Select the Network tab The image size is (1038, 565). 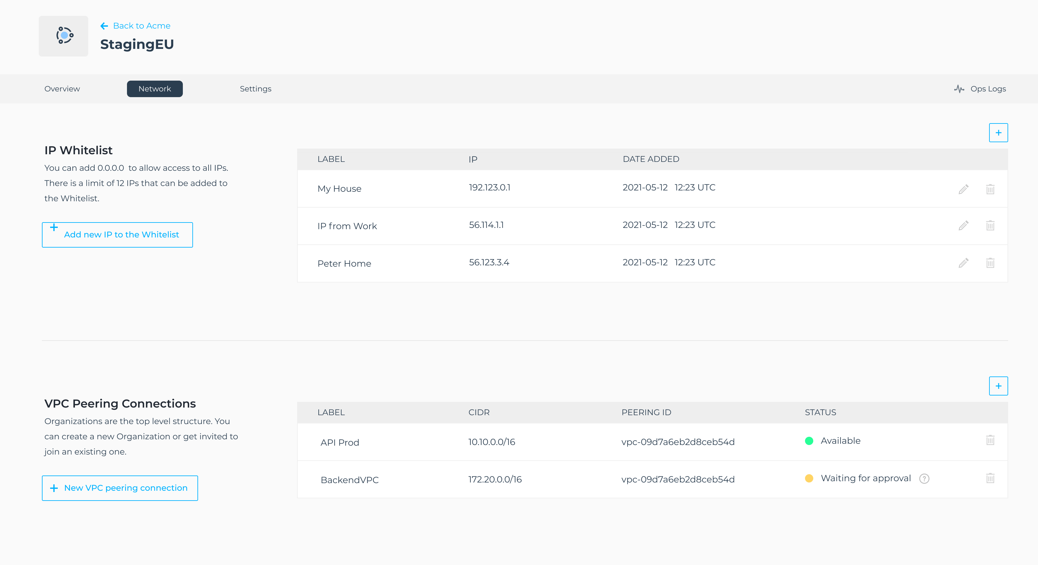point(155,89)
